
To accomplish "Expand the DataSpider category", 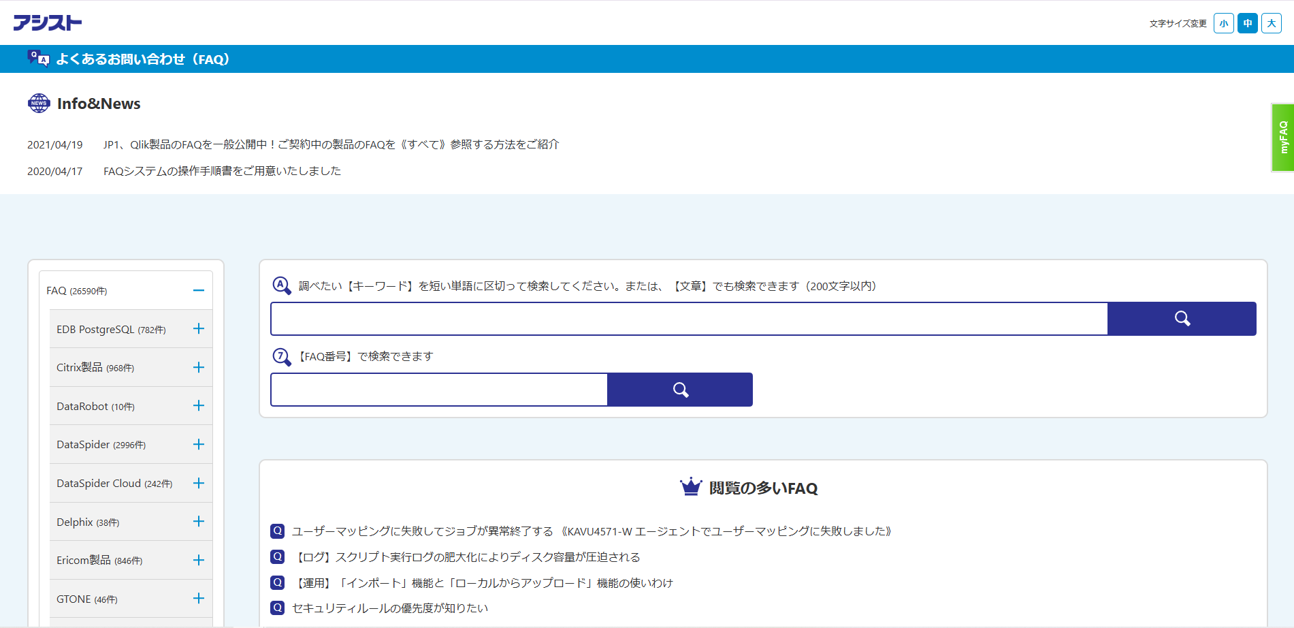I will pos(198,444).
